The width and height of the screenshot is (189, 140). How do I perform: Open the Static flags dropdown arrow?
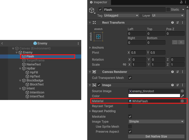tap(183, 9)
